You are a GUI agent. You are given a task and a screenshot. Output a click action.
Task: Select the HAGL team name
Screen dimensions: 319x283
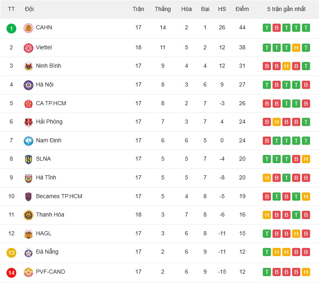[44, 233]
